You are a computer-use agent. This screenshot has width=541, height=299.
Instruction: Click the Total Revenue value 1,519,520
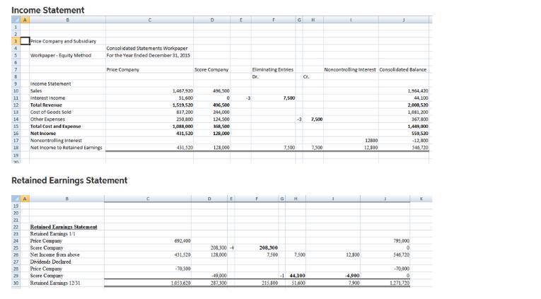pos(182,105)
